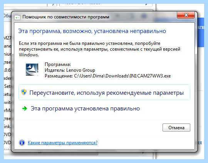Click the Отмена button

[x=176, y=128]
